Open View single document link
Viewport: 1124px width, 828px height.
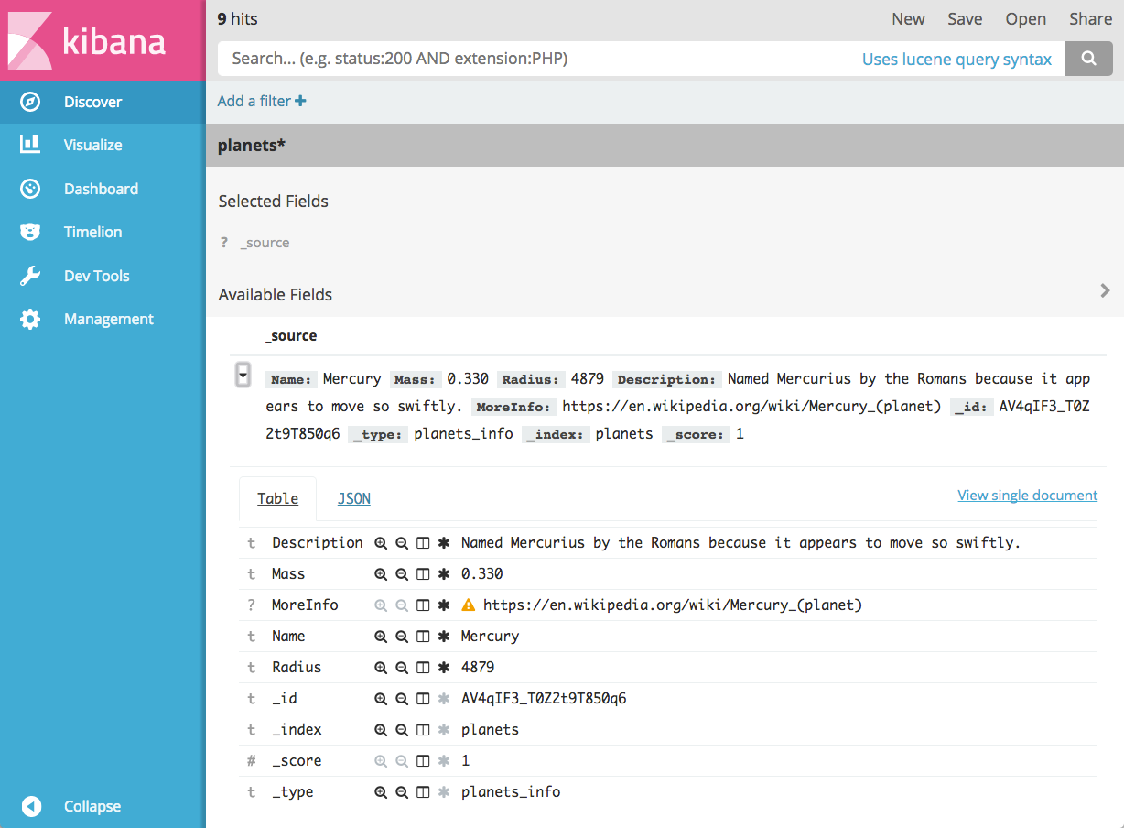click(1027, 496)
